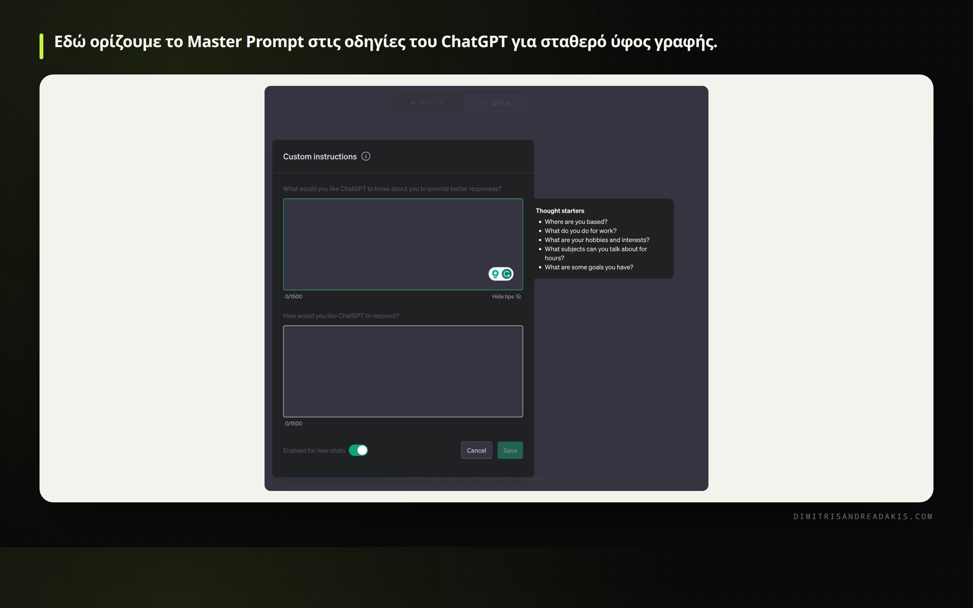Click the Enabled for new chats label
Screen dimensions: 973x608
pos(314,450)
